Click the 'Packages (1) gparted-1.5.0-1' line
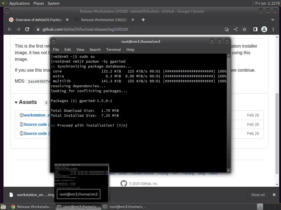The image size is (281, 210). pos(81,101)
